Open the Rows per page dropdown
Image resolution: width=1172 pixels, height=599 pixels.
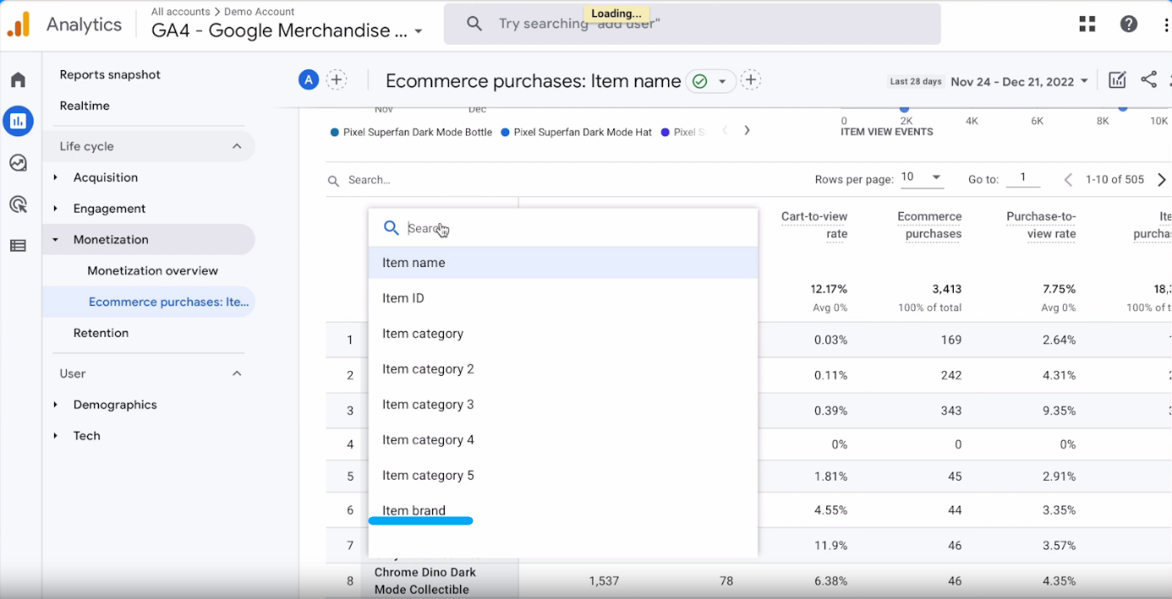pos(922,177)
